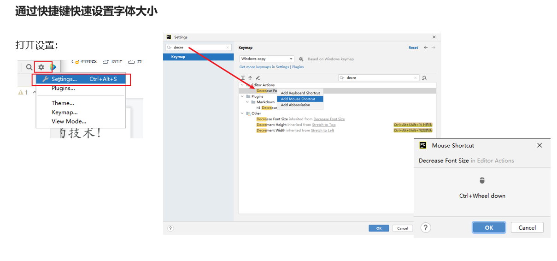Confirm with OK in Mouse Shortcut dialog
Screen dimensions: 557x261
(x=489, y=227)
